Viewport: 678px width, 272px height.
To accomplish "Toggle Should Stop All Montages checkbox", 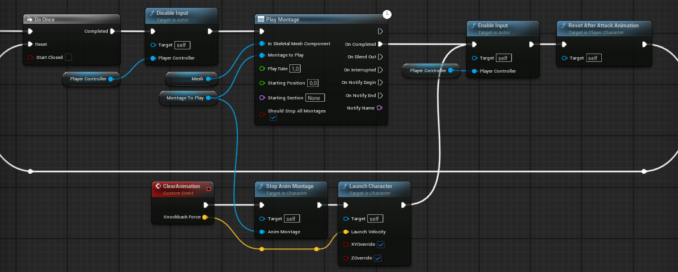I will 273,118.
